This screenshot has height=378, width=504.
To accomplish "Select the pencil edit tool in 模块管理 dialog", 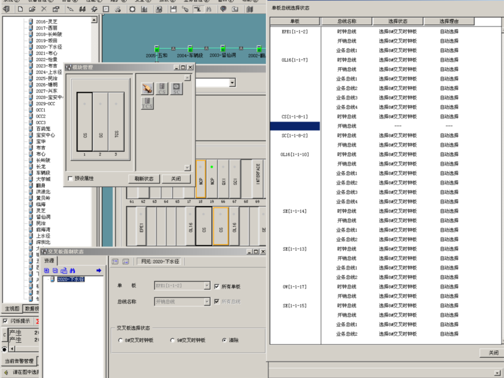I will pos(147,88).
